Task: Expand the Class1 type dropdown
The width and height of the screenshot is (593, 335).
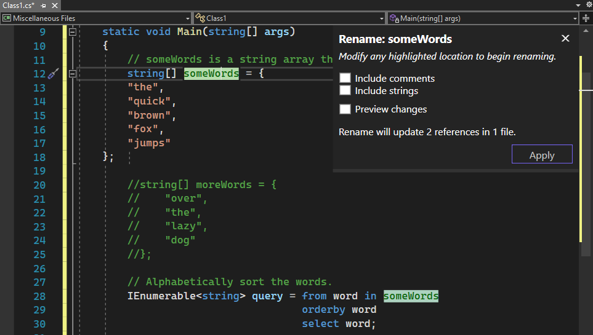Action: click(289, 18)
